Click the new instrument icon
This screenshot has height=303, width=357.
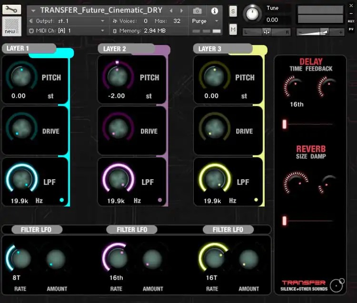11,26
